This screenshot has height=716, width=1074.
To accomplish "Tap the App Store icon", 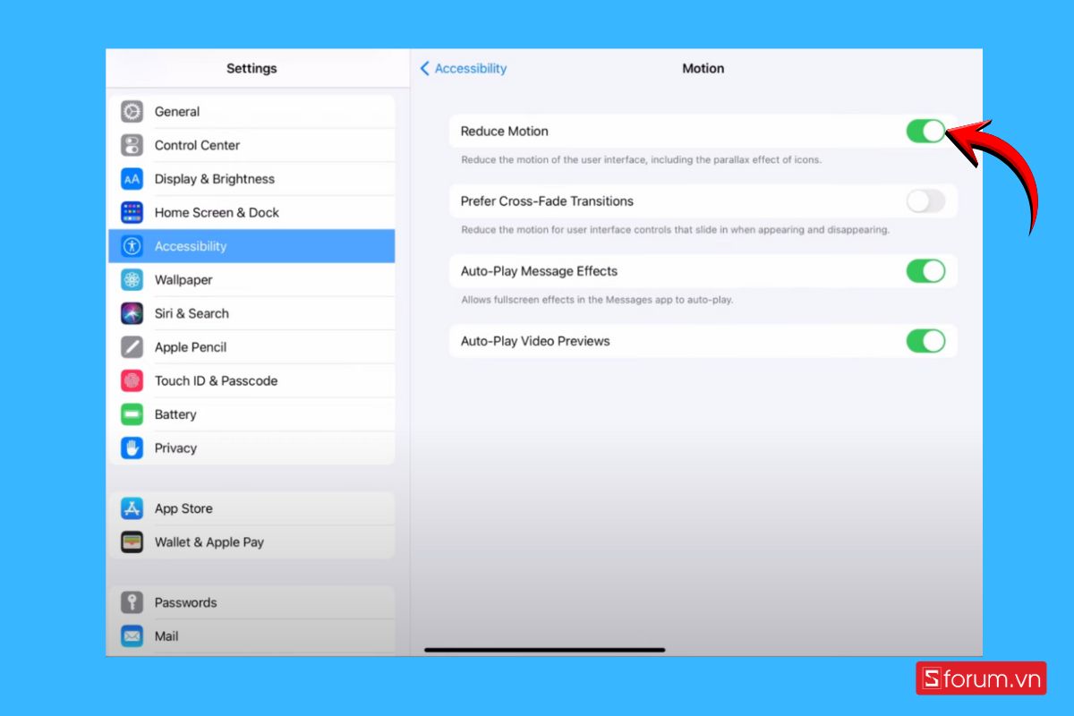I will [x=132, y=508].
